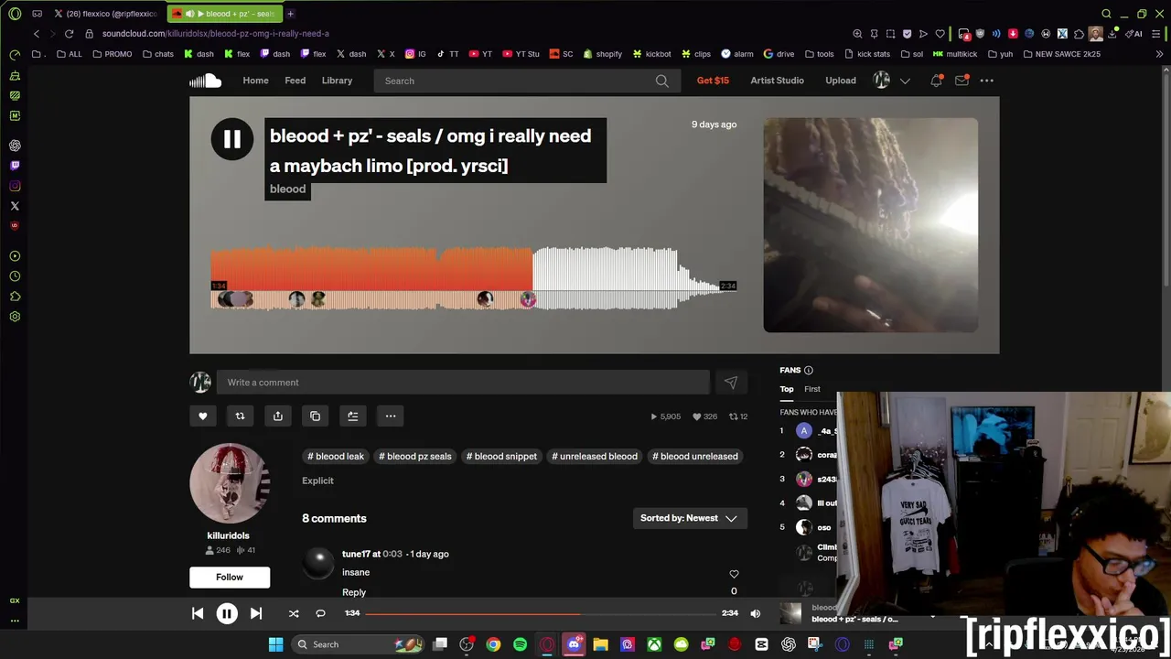Reload the page in the browser
Viewport: 1171px width, 659px height.
[x=69, y=34]
